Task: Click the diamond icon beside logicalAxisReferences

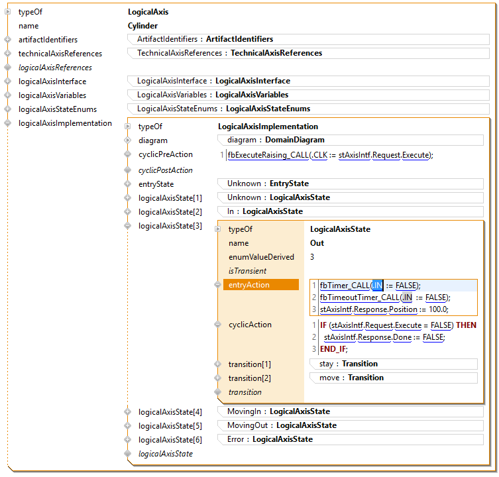Action: click(8, 68)
